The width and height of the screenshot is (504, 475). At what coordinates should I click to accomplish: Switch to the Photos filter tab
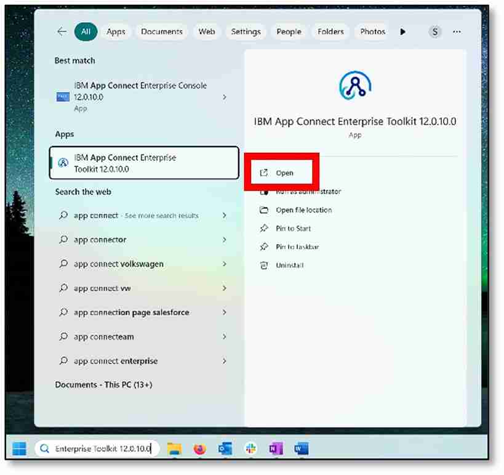(x=372, y=31)
